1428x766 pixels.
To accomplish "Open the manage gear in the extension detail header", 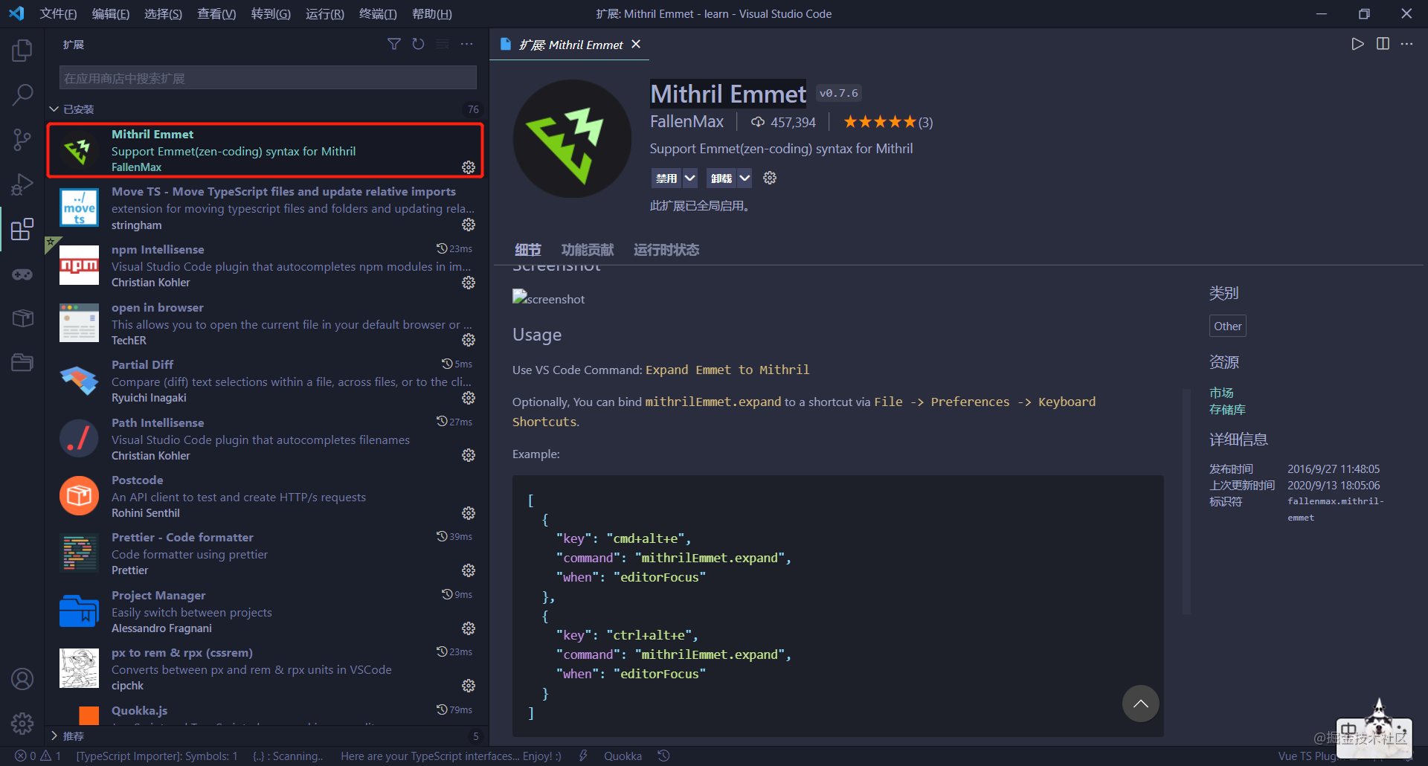I will 770,178.
